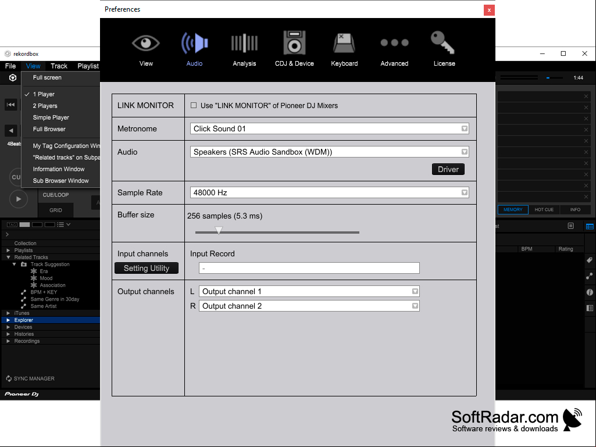Switch to blue track list view icon

tap(590, 227)
